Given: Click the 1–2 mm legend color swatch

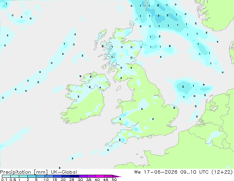Looking at the screenshot, I should pyautogui.click(x=23, y=176).
